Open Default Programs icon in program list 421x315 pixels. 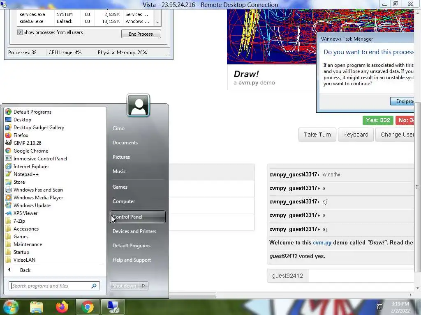[8, 112]
